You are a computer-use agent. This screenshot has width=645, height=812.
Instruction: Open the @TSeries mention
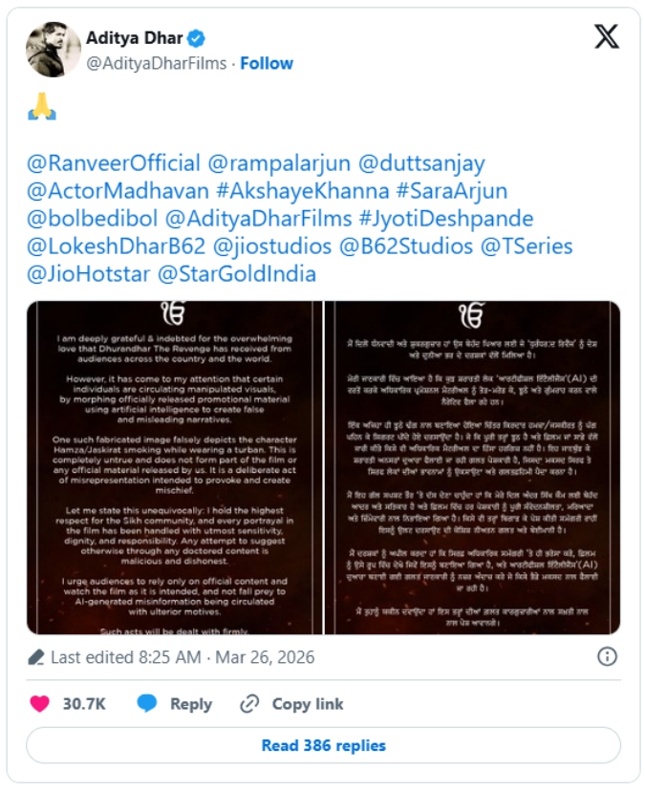[x=527, y=246]
